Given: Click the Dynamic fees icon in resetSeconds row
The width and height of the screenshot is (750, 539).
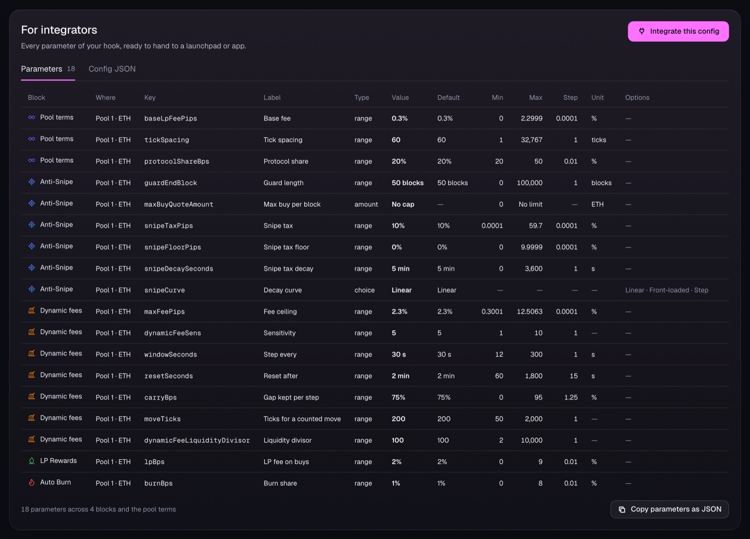Looking at the screenshot, I should 31,375.
